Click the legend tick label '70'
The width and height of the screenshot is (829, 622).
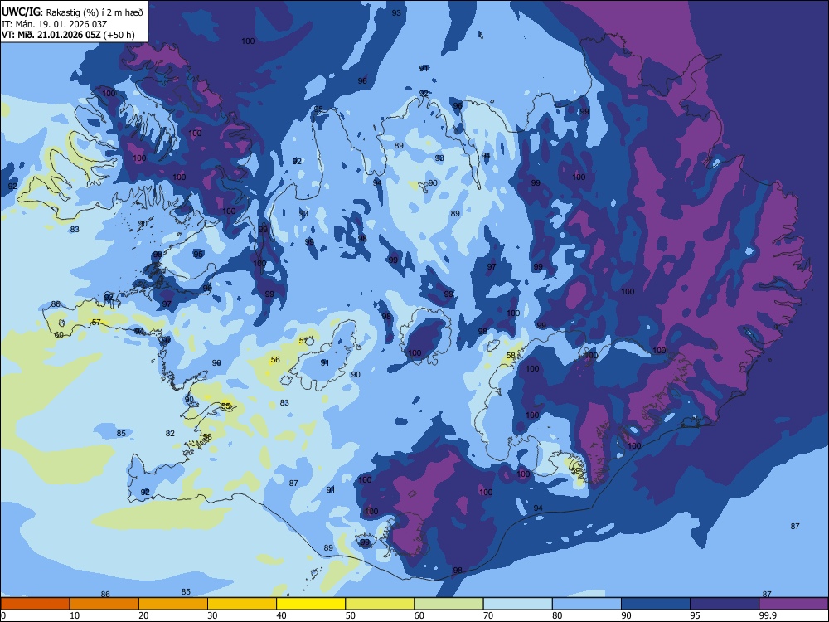488,615
